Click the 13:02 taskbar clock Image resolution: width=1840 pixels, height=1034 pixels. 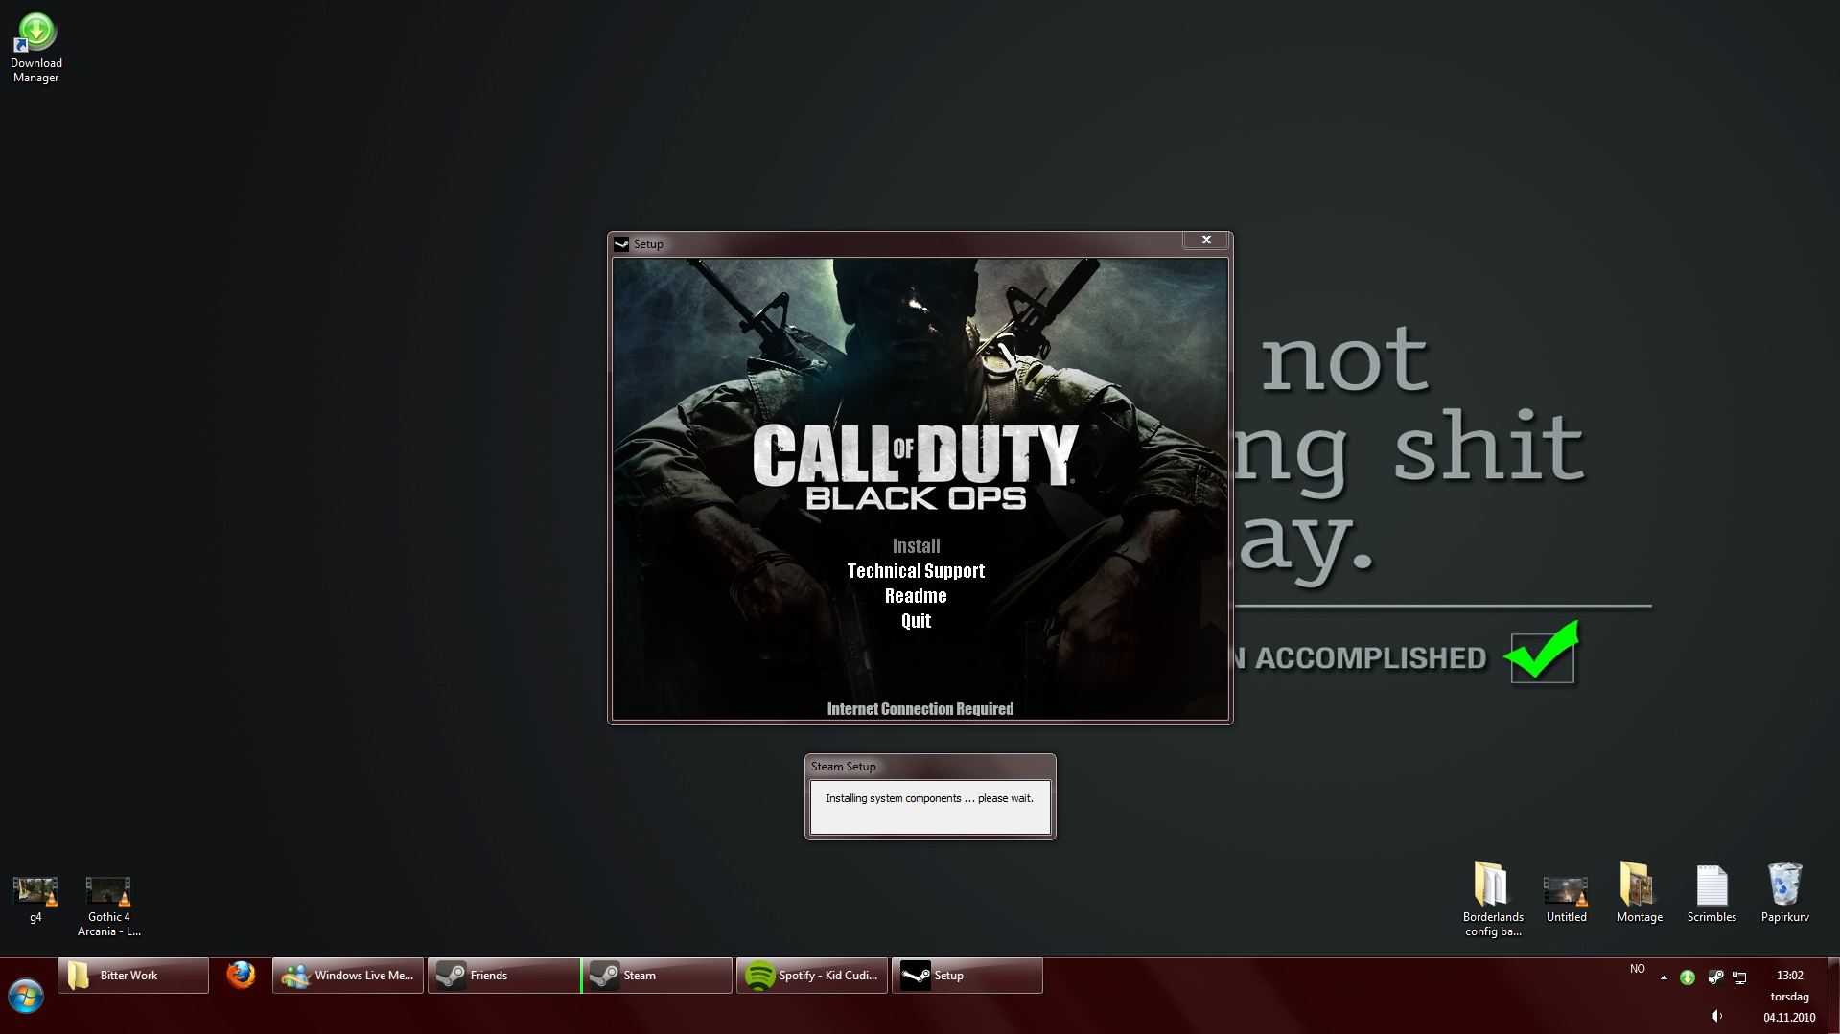tap(1789, 976)
